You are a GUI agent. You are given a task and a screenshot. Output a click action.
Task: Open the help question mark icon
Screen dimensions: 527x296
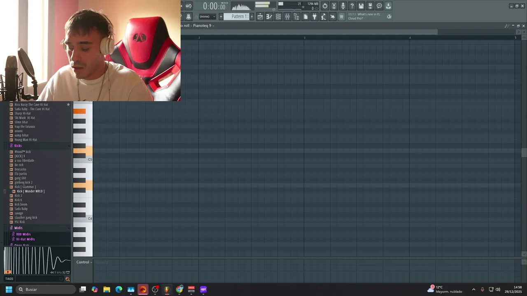[x=352, y=6]
